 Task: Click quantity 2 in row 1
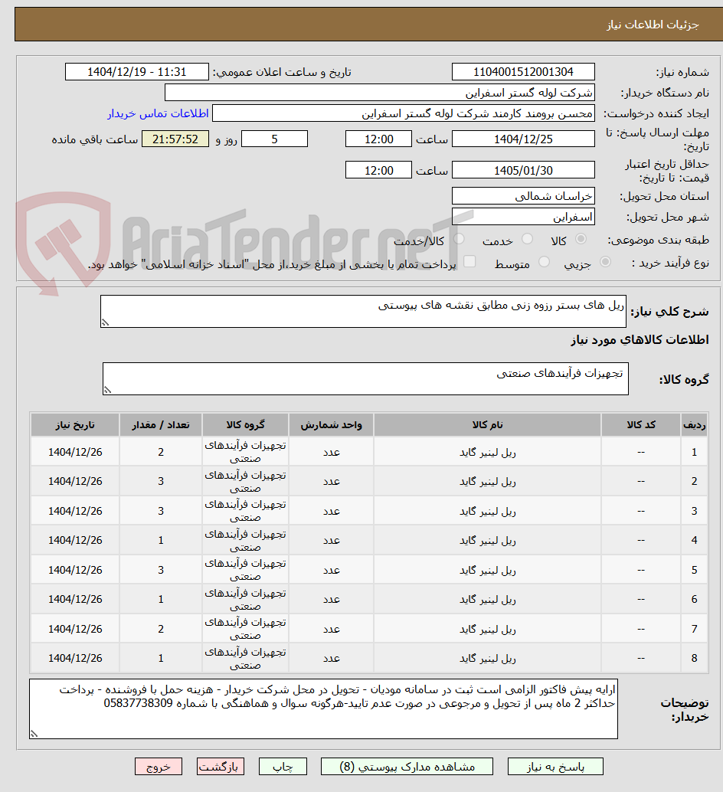pyautogui.click(x=161, y=452)
